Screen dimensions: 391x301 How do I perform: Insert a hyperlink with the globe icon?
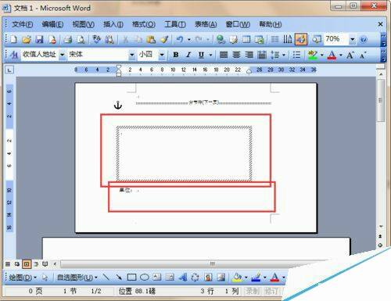(x=221, y=39)
